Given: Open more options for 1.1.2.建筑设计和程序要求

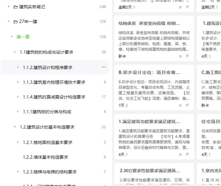Looking at the screenshot, I should (x=104, y=67).
